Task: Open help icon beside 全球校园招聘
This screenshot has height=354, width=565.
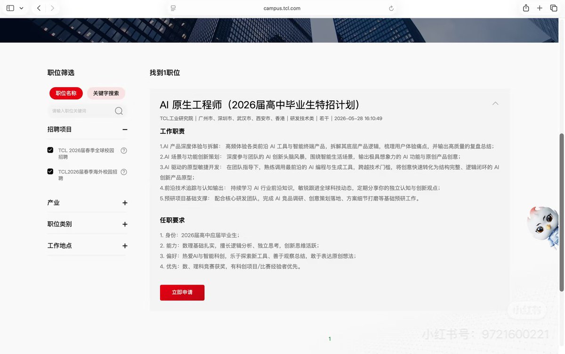Action: coord(124,151)
